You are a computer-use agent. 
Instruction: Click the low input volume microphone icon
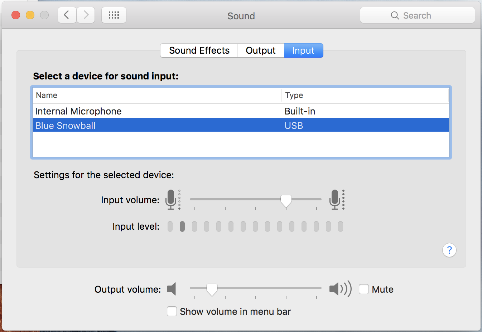(173, 200)
